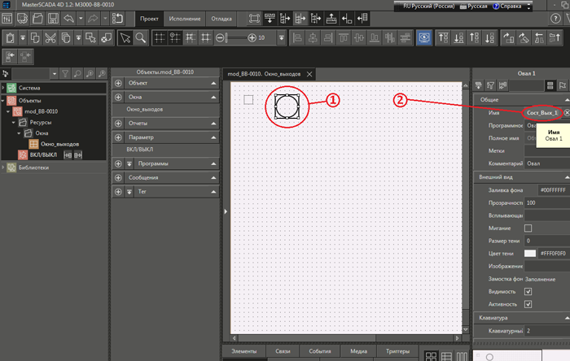Uncheck the Активность checkbox
Image resolution: width=570 pixels, height=361 pixels.
[x=528, y=304]
